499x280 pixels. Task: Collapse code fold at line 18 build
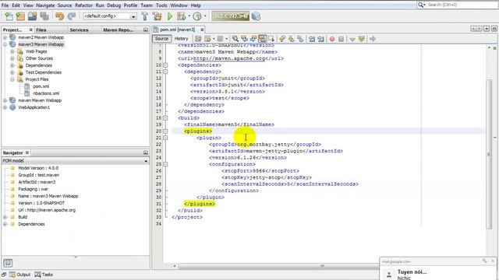pos(165,117)
